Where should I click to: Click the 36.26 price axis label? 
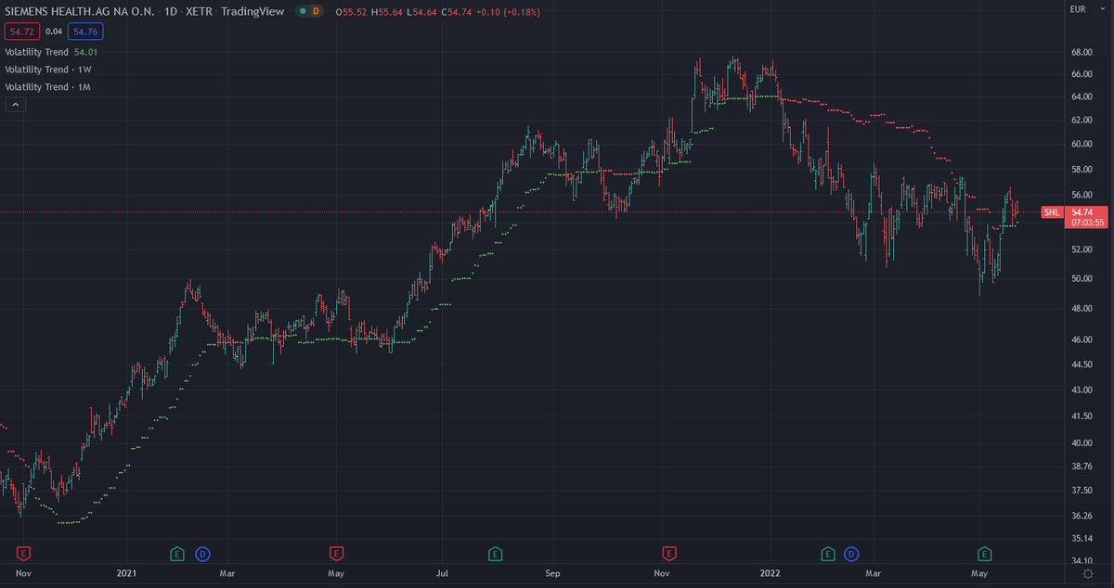pyautogui.click(x=1082, y=515)
